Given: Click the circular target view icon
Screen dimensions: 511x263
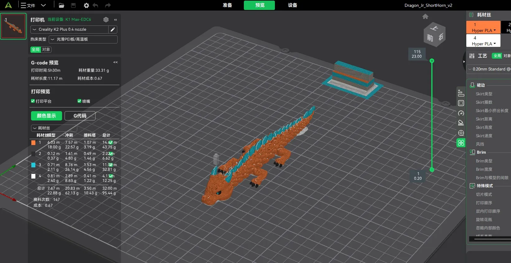Looking at the screenshot, I should [x=461, y=133].
